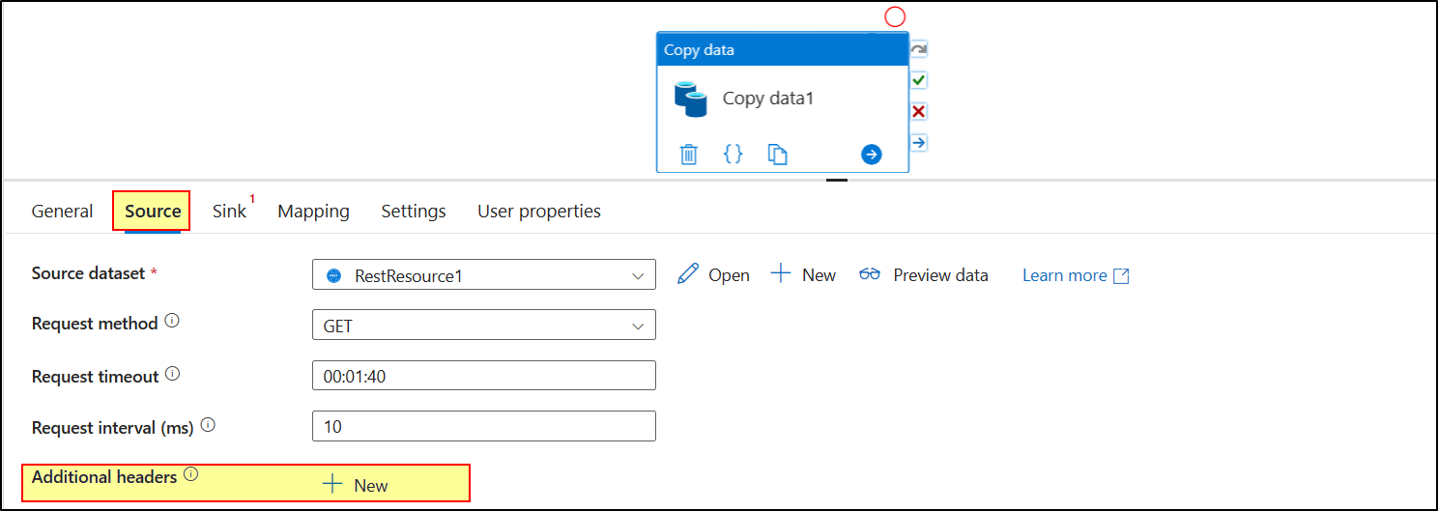Create New source dataset

pyautogui.click(x=803, y=275)
